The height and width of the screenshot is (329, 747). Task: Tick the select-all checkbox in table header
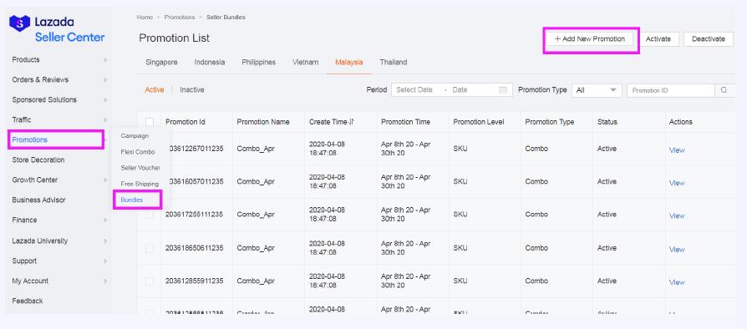click(150, 122)
